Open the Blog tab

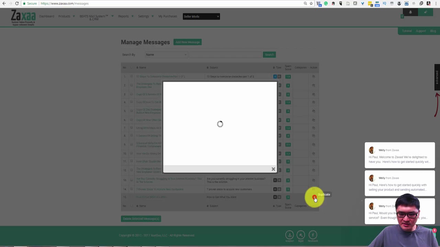[433, 31]
